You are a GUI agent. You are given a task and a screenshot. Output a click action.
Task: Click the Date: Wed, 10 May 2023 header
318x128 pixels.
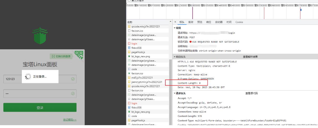(201, 87)
